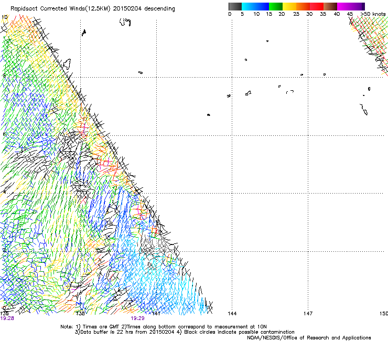Click the brown 35-40 knots legend segment
Screen dimensions: 388x341
(330, 6)
